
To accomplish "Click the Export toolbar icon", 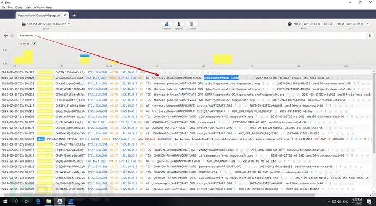I will [x=179, y=24].
